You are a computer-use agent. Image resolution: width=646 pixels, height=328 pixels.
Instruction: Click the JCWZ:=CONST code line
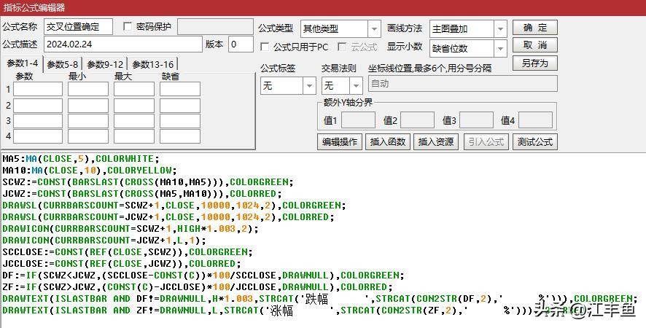(x=142, y=193)
